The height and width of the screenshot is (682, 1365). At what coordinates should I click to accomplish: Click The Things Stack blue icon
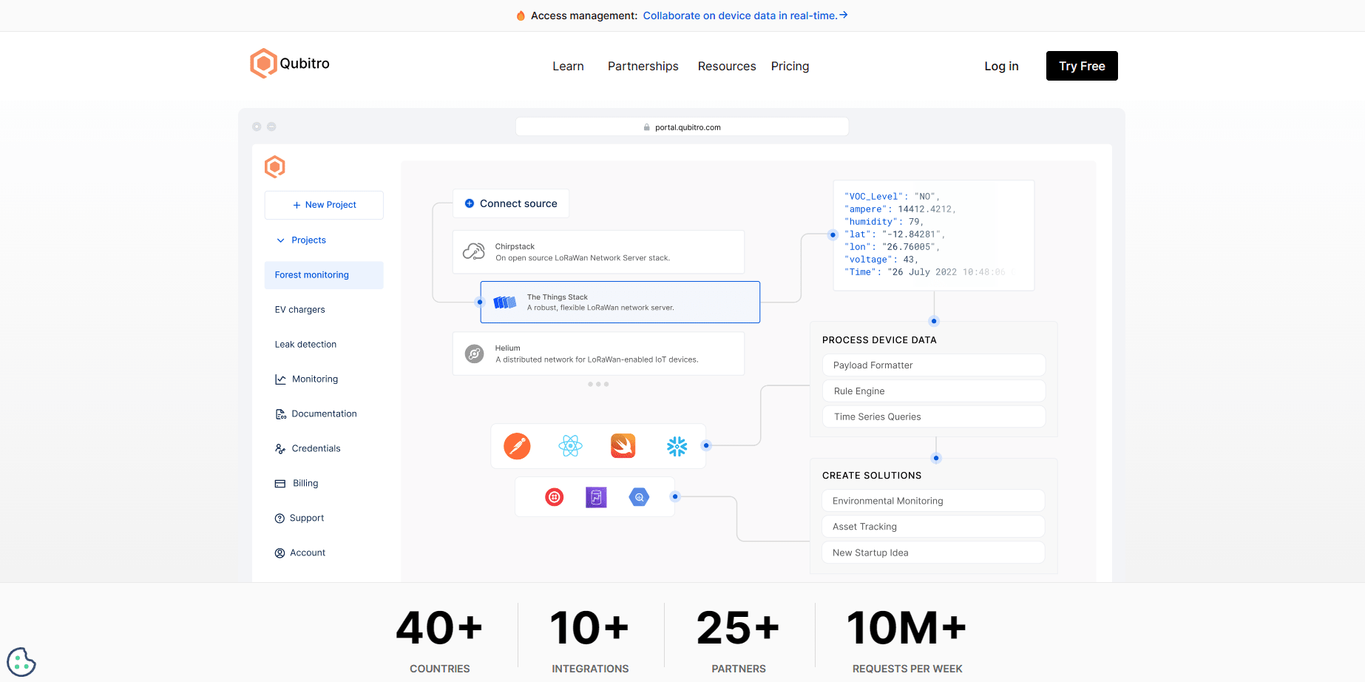click(505, 302)
